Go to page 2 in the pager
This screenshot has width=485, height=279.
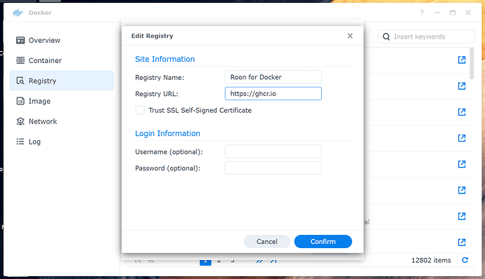pyautogui.click(x=219, y=261)
